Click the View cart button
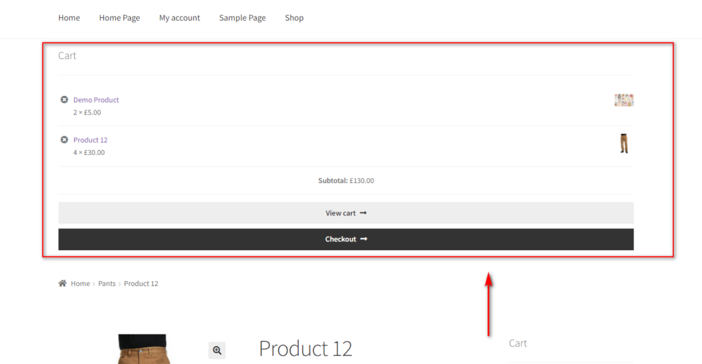 pos(346,213)
